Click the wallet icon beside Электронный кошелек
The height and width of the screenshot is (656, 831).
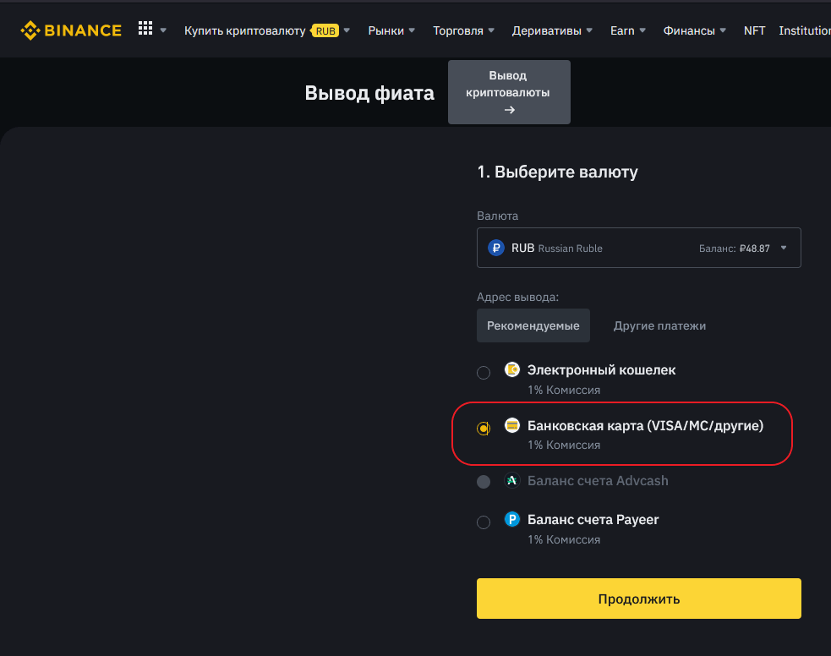[511, 369]
